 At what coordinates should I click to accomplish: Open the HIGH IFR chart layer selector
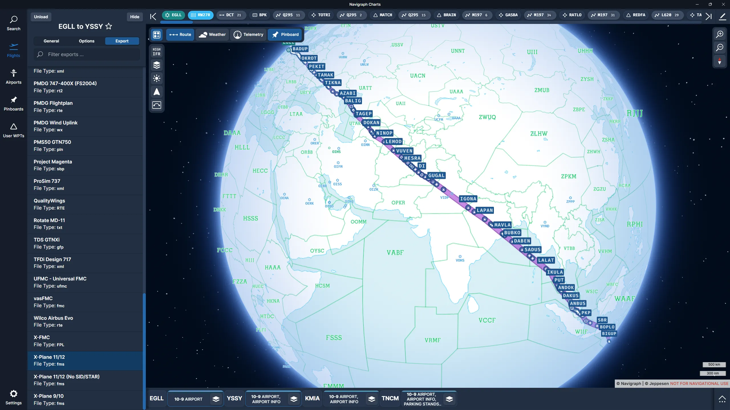coord(157,52)
